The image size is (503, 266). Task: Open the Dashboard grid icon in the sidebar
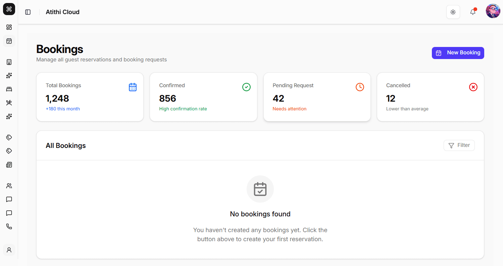pos(9,27)
